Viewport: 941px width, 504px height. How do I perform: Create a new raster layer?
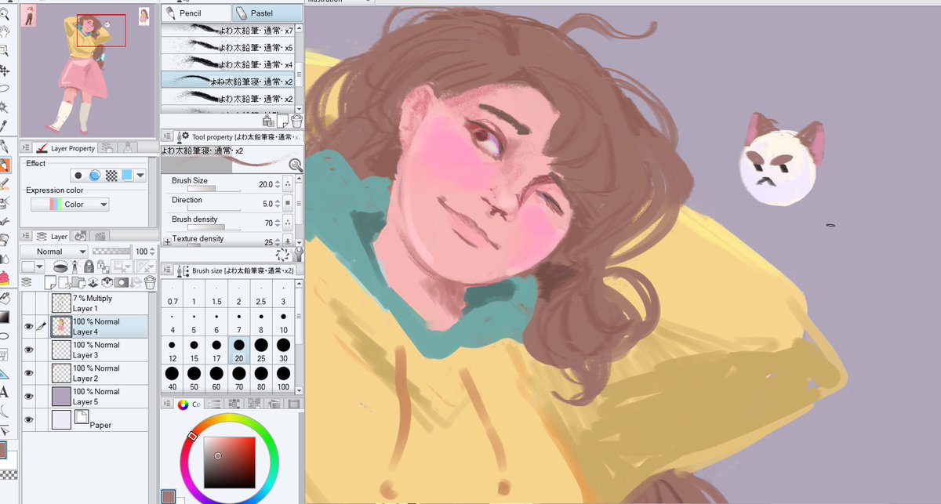tap(50, 281)
